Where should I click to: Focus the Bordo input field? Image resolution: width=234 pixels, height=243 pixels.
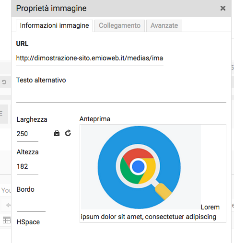31,205
